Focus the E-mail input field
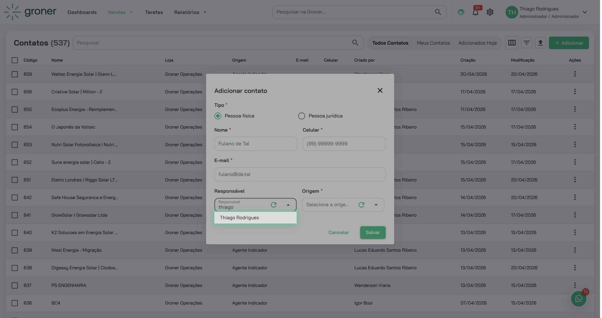 tap(299, 174)
